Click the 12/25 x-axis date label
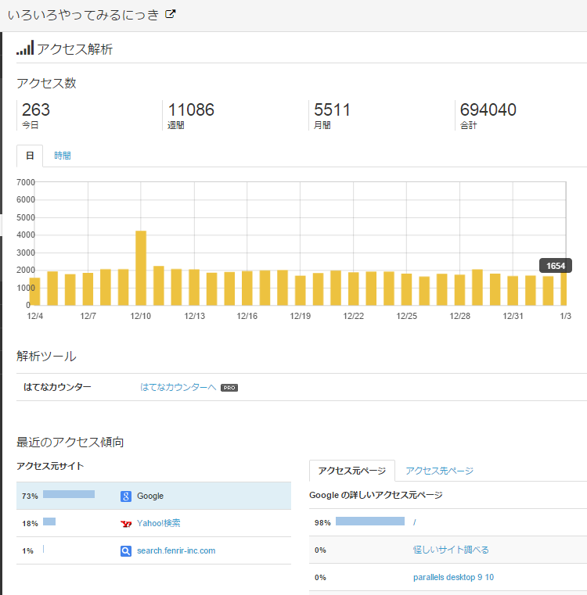Screen dimensions: 587x595 click(x=406, y=316)
